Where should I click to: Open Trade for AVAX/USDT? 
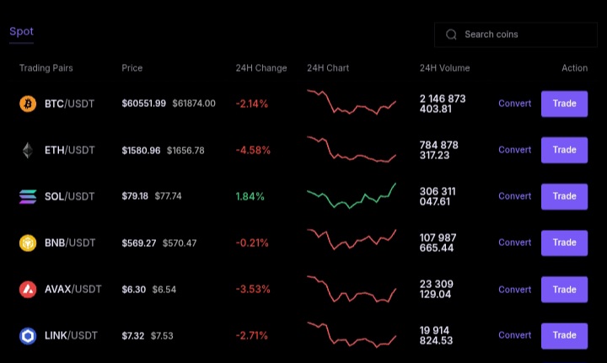(x=564, y=289)
